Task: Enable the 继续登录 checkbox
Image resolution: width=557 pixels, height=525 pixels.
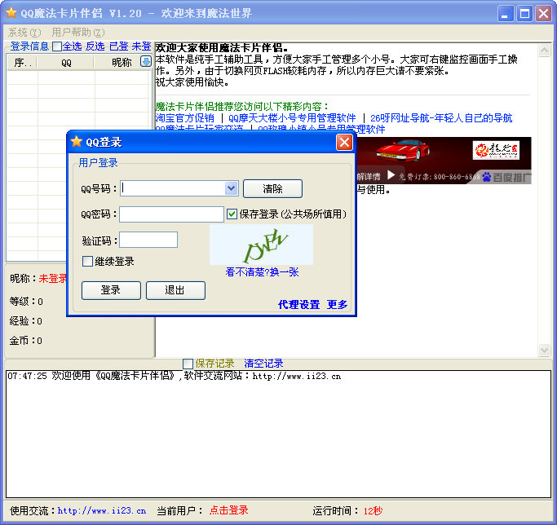Action: click(x=87, y=262)
